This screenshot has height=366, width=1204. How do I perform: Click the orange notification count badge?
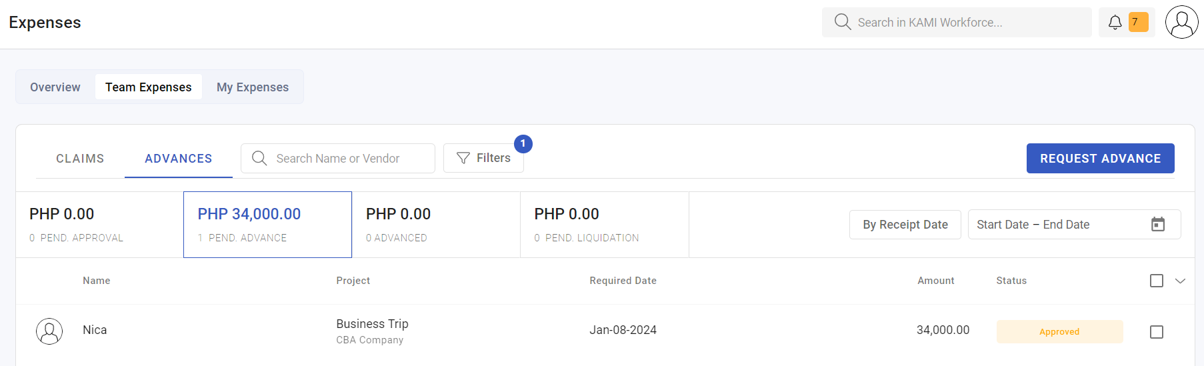1138,22
